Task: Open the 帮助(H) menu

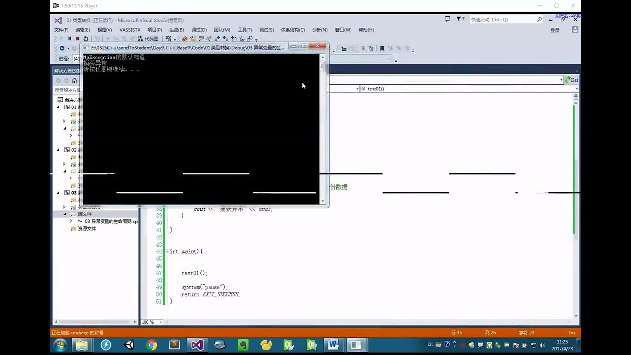Action: click(x=366, y=30)
